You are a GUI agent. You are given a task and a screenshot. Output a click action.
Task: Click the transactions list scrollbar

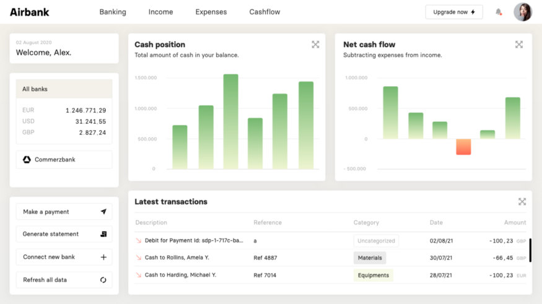[x=530, y=250]
